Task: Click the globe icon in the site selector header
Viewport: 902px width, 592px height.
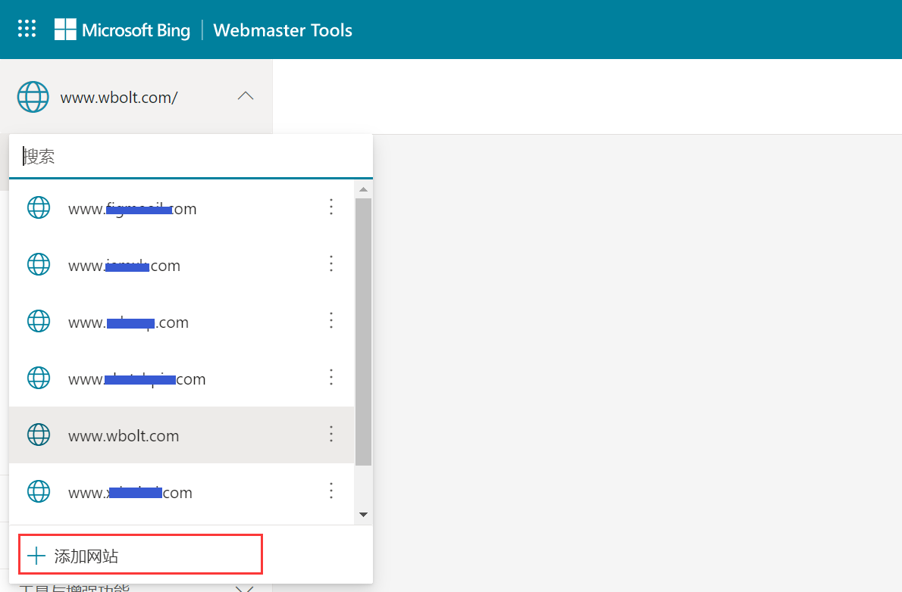Action: tap(33, 97)
